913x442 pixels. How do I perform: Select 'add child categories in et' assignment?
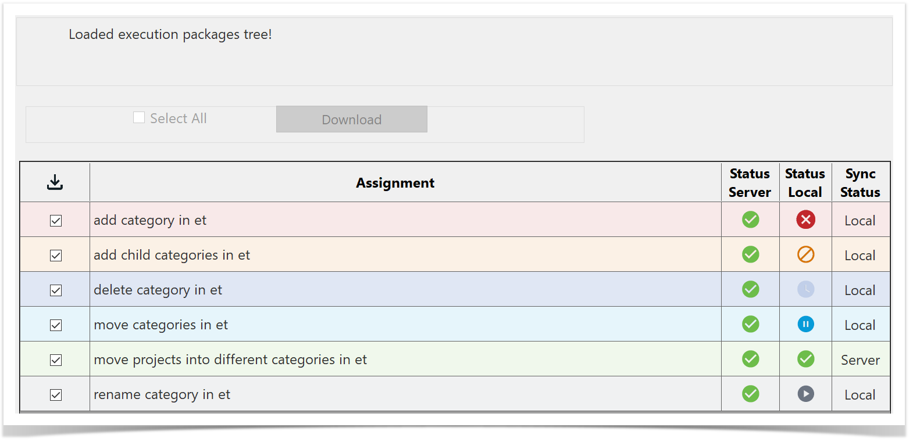(172, 255)
